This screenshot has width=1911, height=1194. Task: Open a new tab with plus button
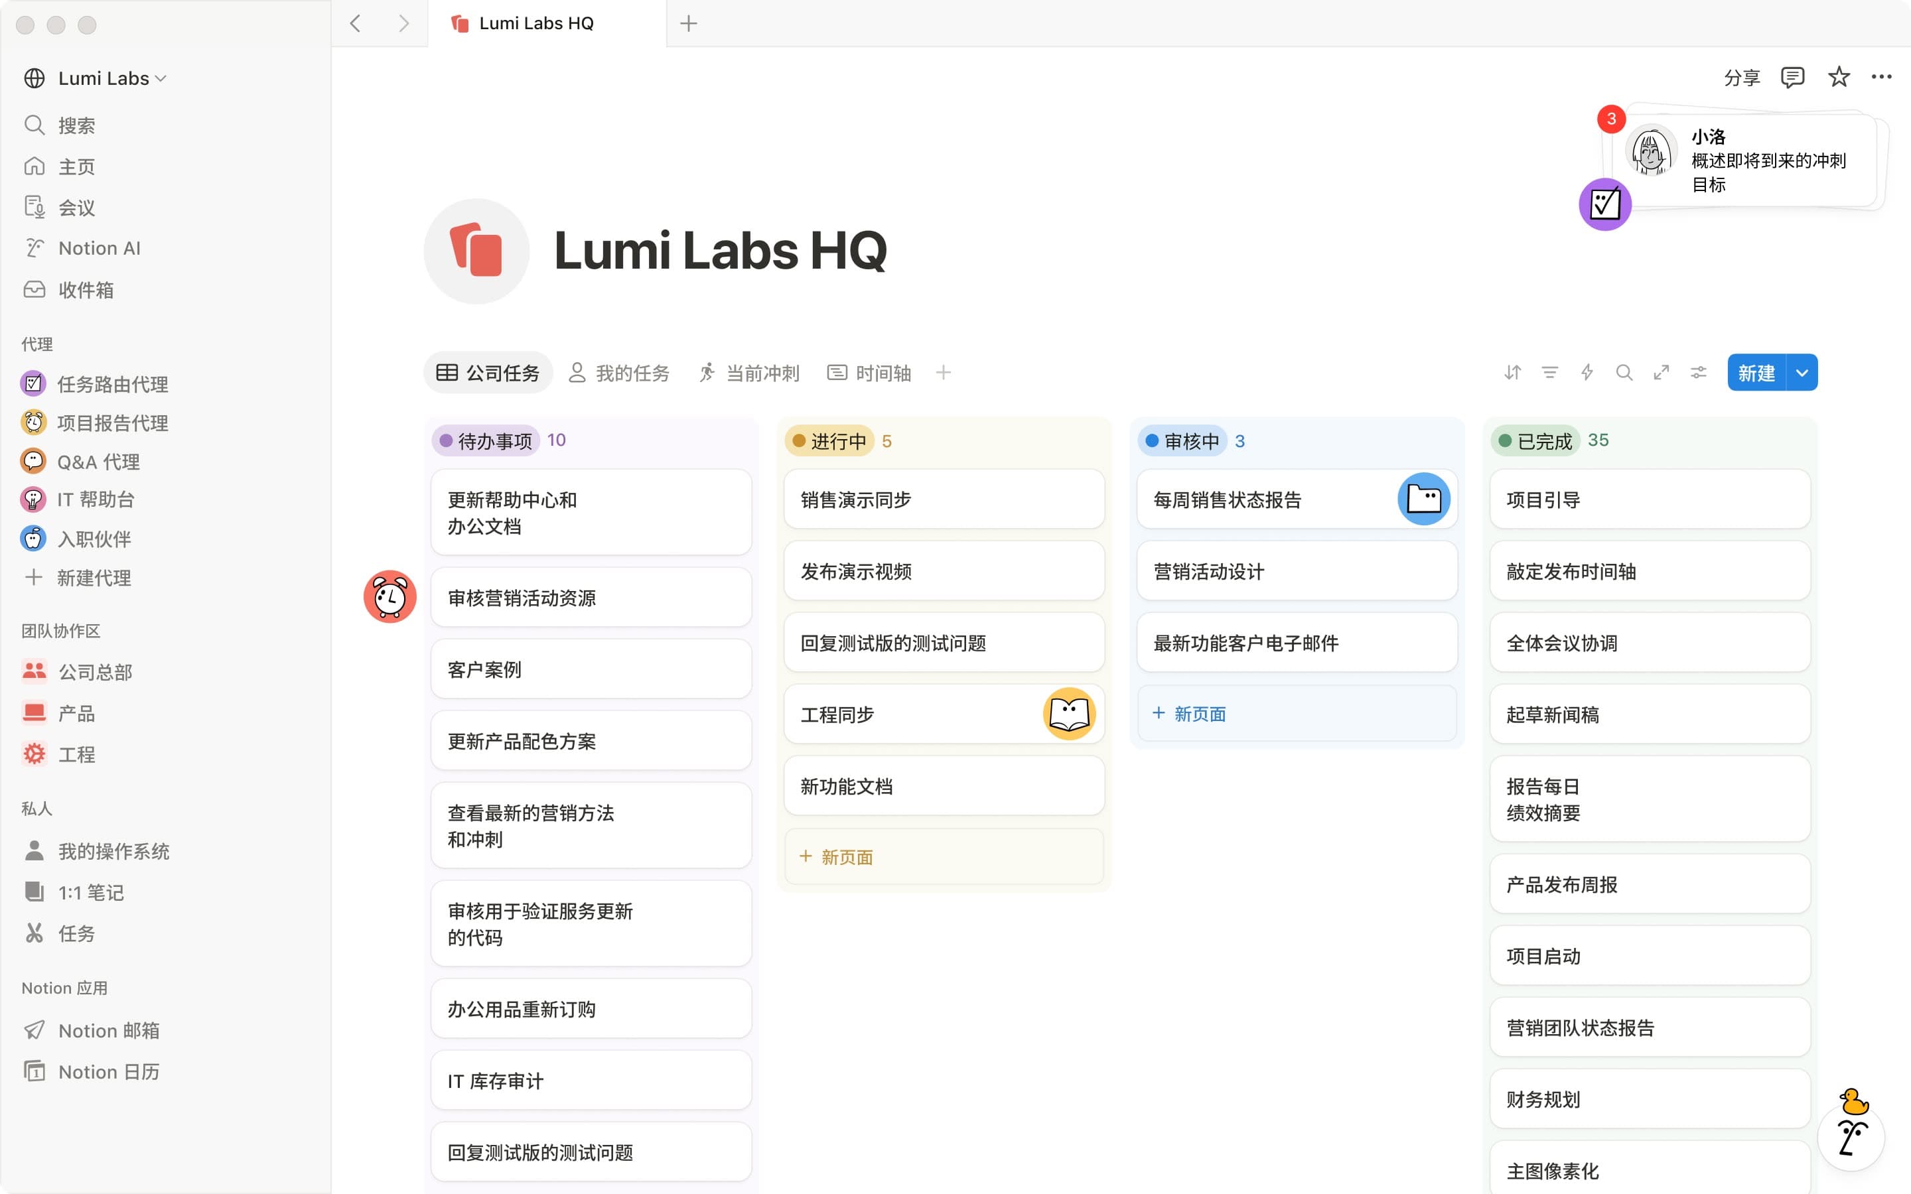(x=689, y=24)
